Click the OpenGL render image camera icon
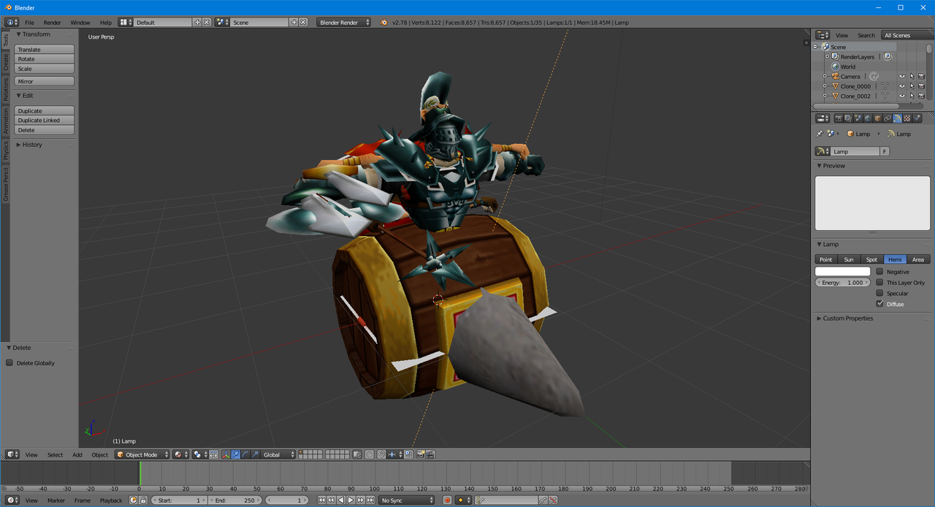The height and width of the screenshot is (507, 935). [x=421, y=454]
